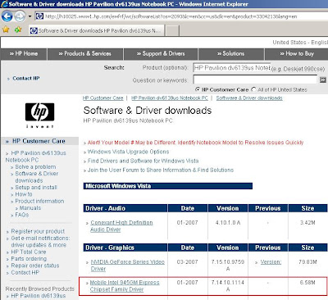Select the Software & Driver downloads browser tab
The width and height of the screenshot is (328, 300).
[x=97, y=30]
